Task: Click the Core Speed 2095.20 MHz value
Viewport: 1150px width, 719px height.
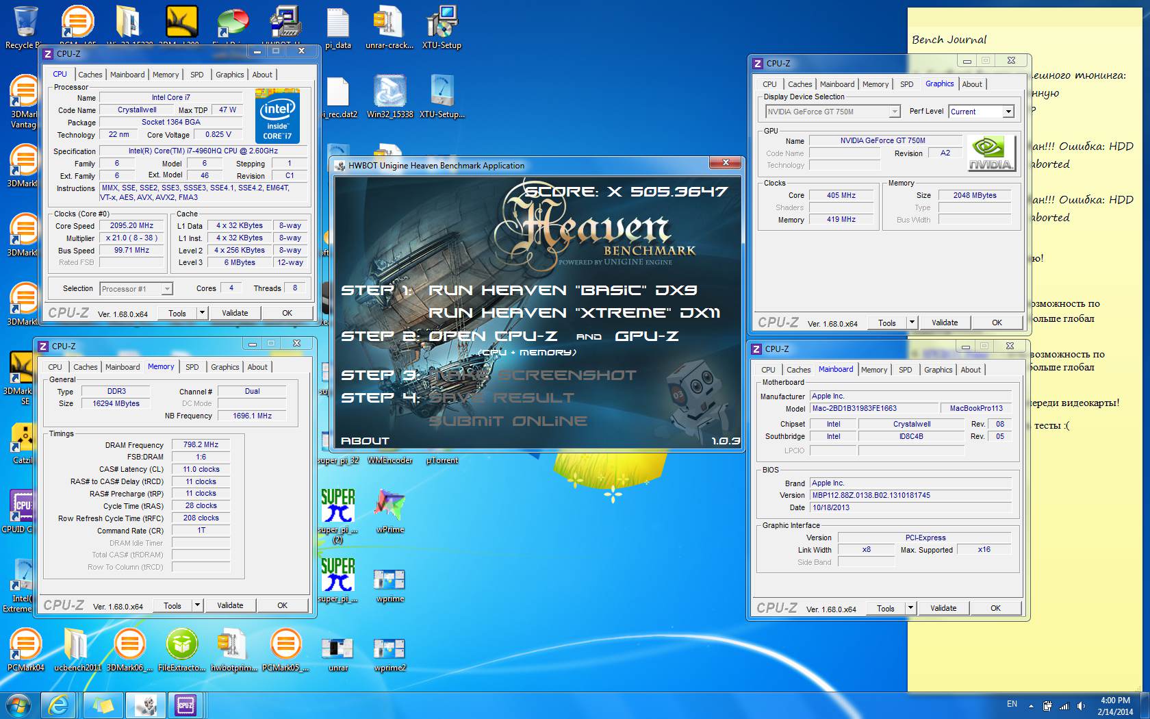Action: 131,225
